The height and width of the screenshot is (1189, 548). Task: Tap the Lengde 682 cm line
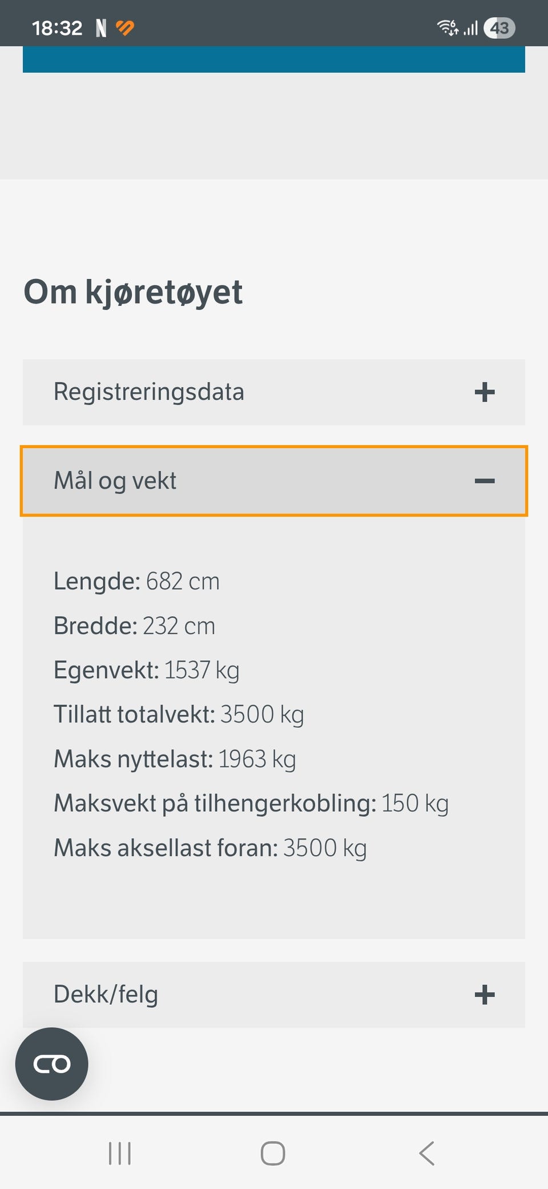point(136,581)
